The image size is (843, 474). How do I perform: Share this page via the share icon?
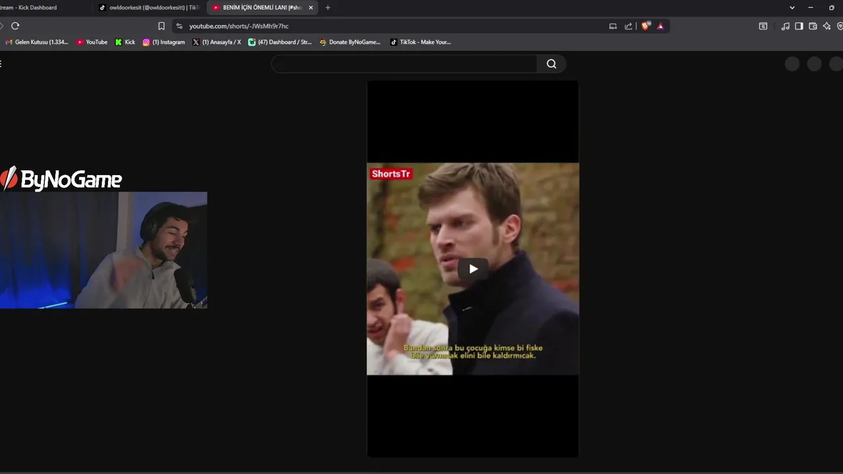(x=628, y=26)
